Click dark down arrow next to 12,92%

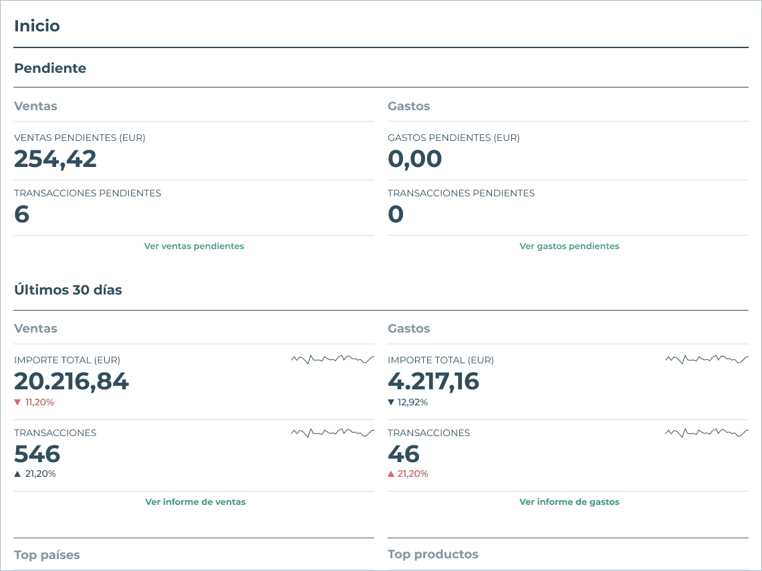(x=391, y=402)
